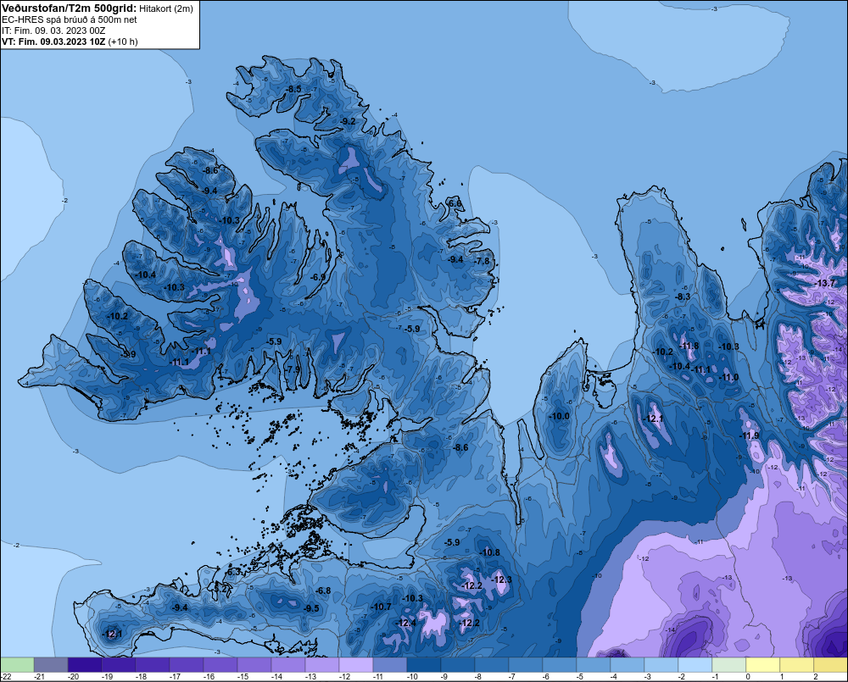
Task: Click the -12.4 temperature value on the map
Action: (x=407, y=623)
